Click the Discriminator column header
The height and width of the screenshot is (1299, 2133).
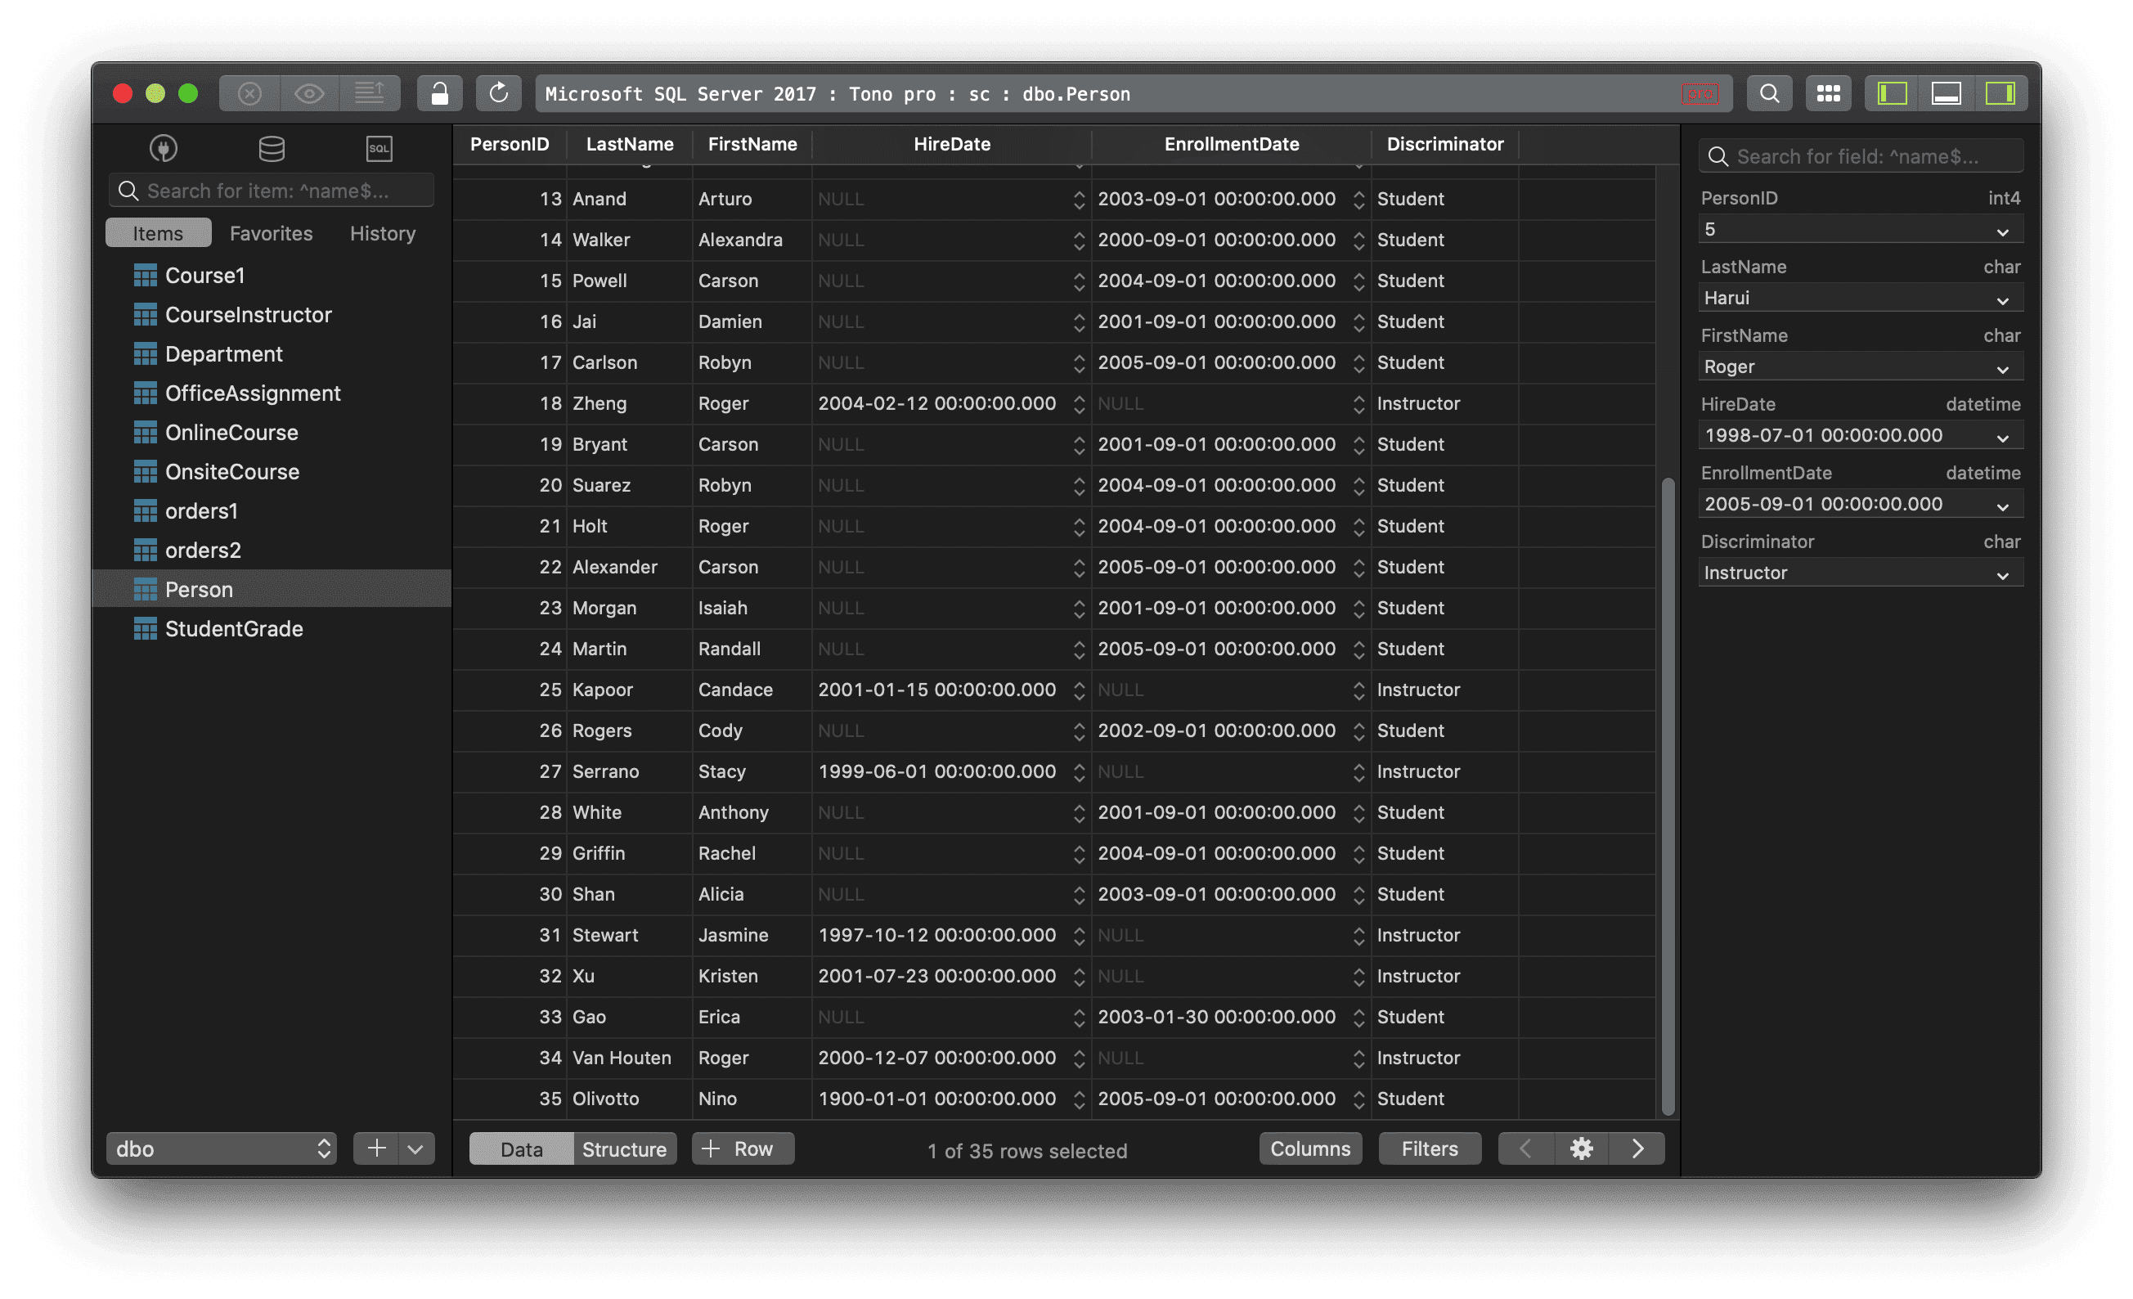(1445, 144)
